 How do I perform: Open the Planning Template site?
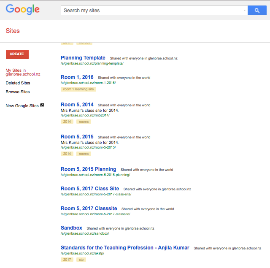[x=83, y=58]
